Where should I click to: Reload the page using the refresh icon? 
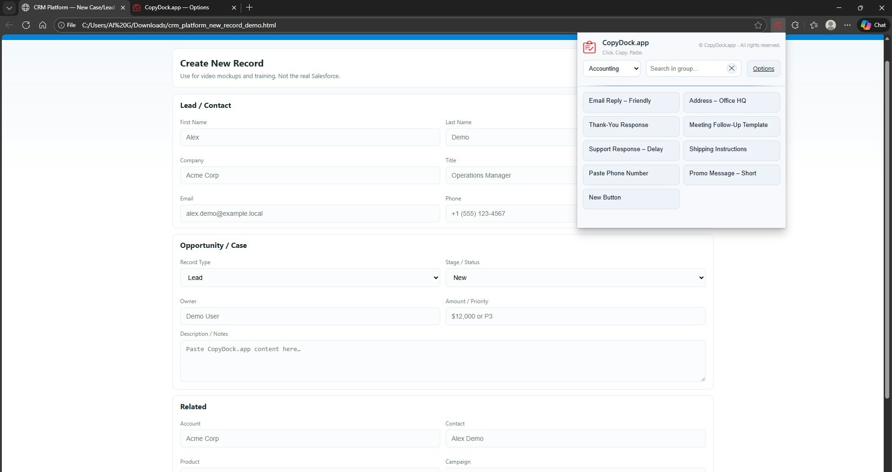tap(26, 25)
